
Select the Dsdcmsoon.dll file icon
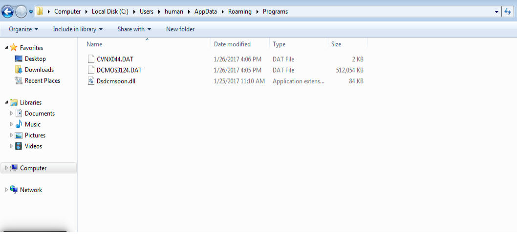[x=90, y=81]
